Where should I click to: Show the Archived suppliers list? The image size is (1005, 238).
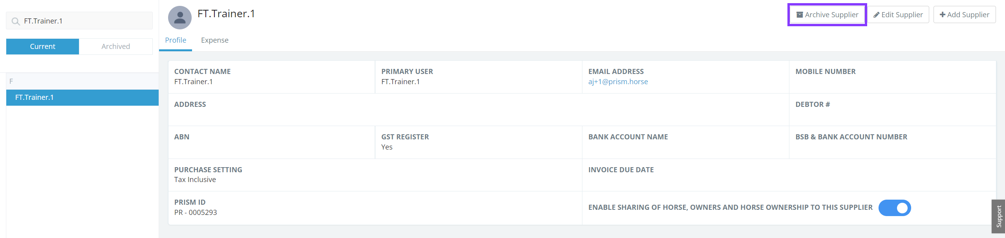click(115, 47)
